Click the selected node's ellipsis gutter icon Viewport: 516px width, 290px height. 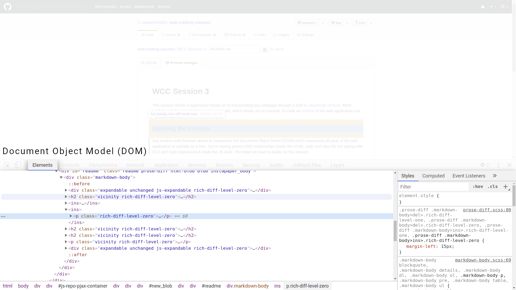pos(3,216)
